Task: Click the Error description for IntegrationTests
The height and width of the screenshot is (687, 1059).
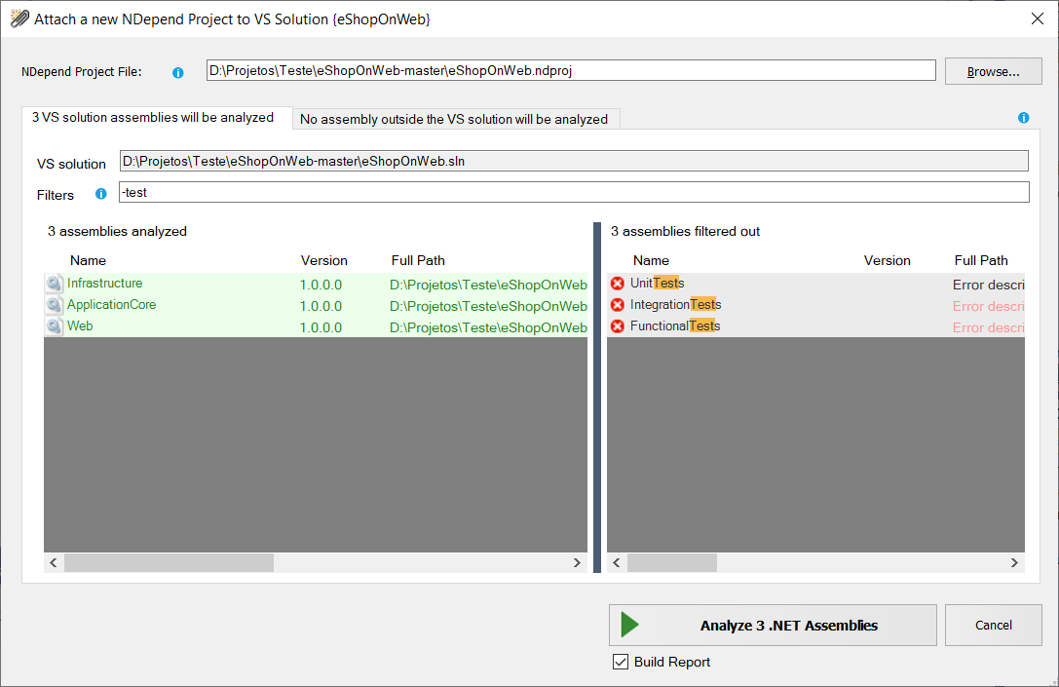Action: coord(989,307)
